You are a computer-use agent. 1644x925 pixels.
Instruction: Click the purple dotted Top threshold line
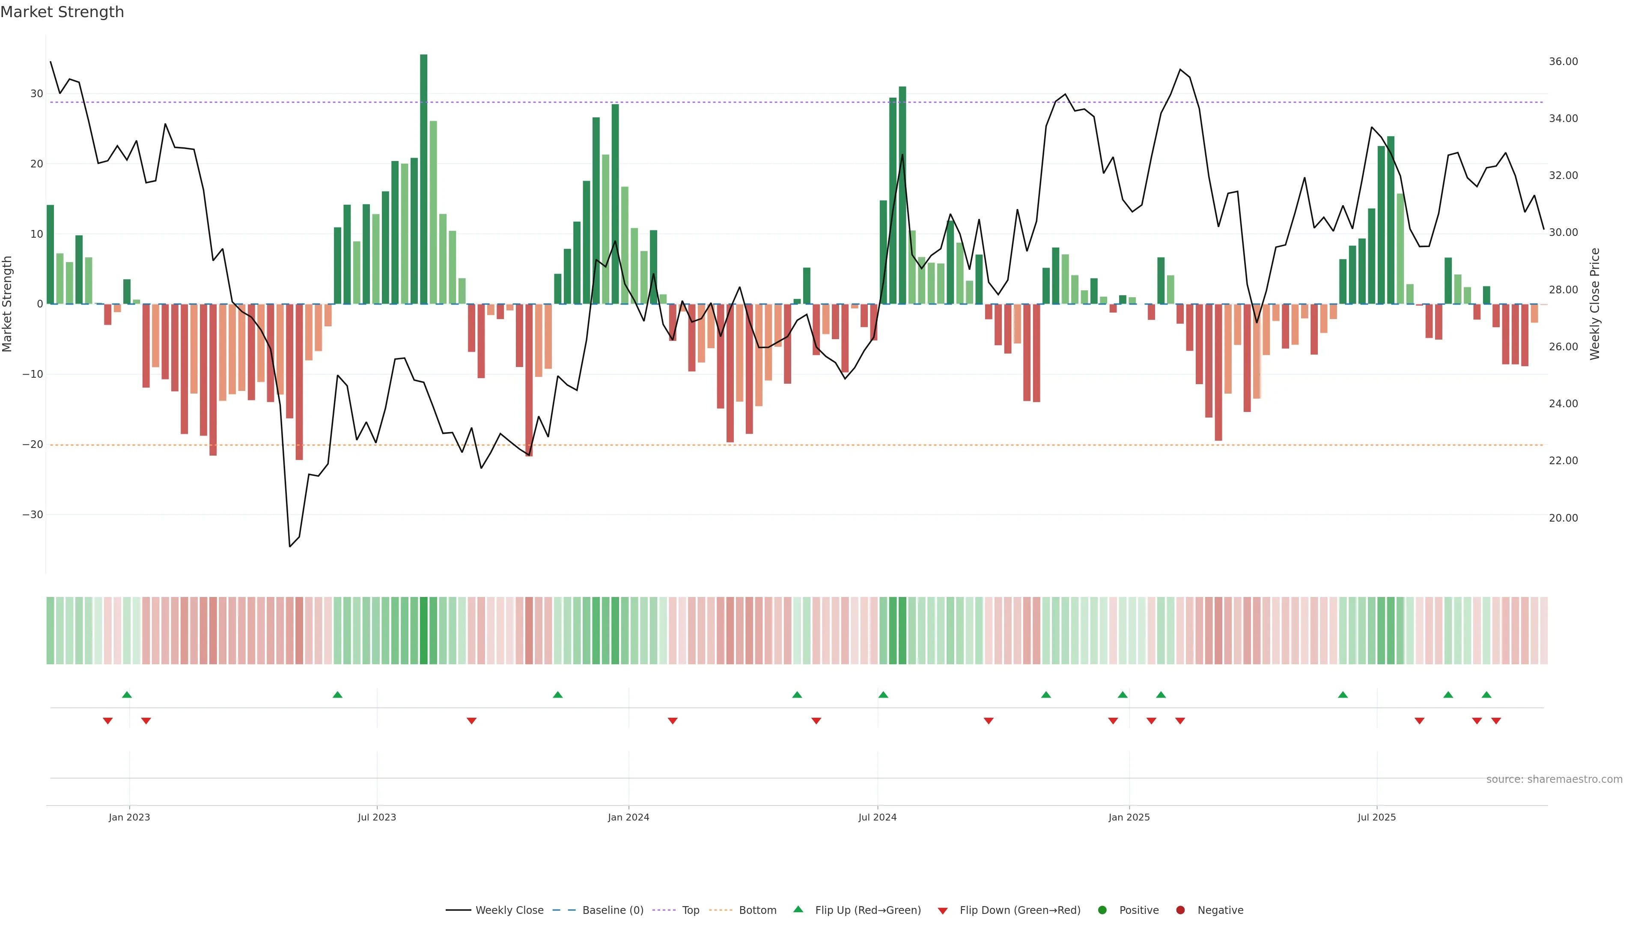pos(766,102)
